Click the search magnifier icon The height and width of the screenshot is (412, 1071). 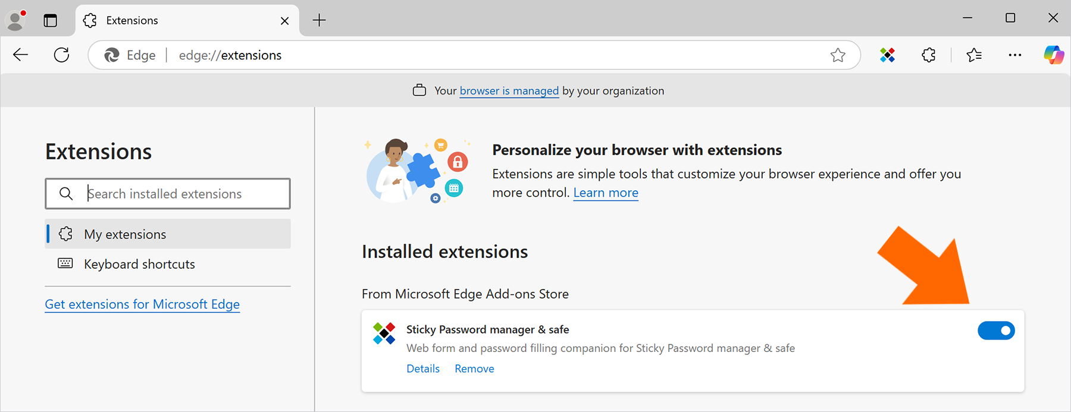point(66,194)
